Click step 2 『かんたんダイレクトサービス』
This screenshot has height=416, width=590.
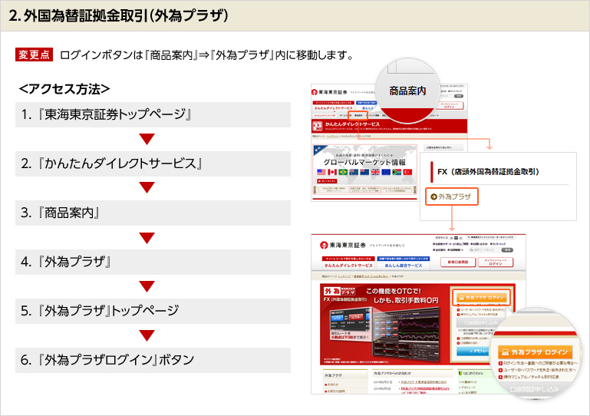pos(153,163)
